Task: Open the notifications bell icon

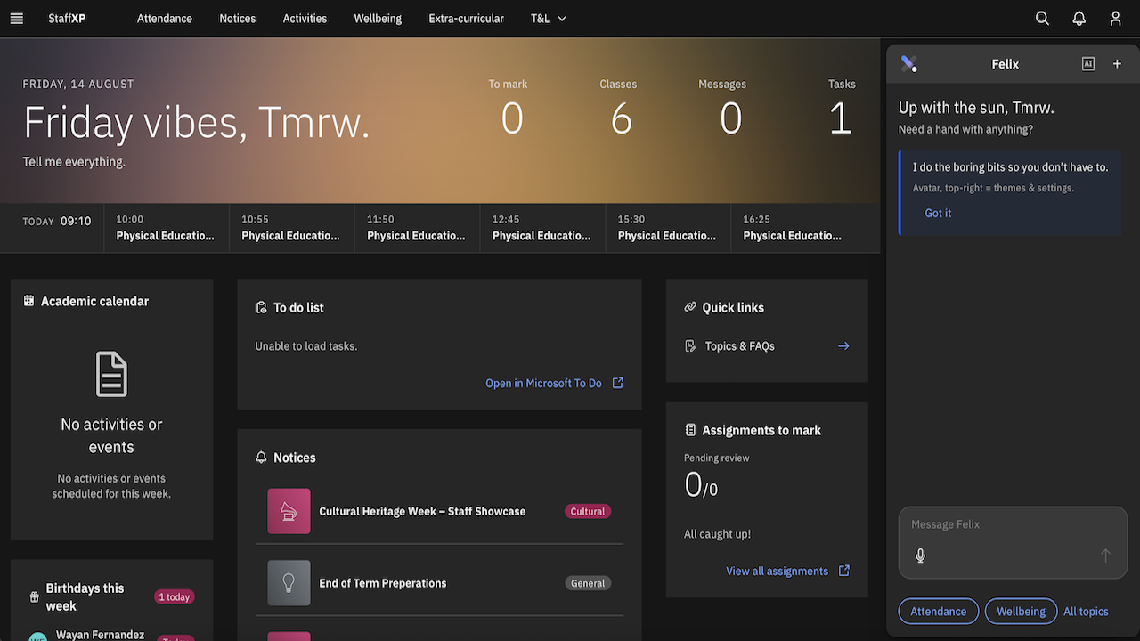Action: (1079, 19)
